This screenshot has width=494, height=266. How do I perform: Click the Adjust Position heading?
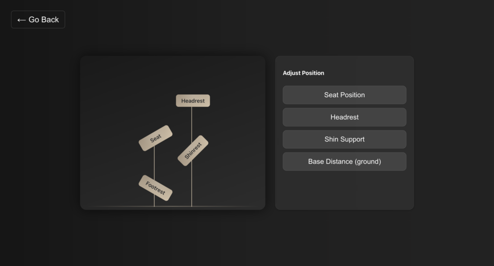[x=303, y=73]
